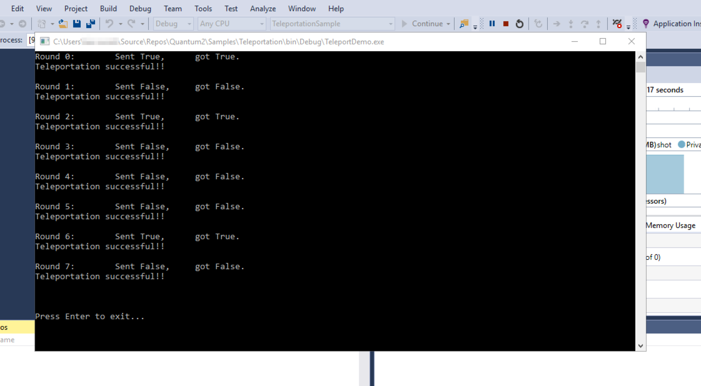This screenshot has height=386, width=701.
Task: Click the Show Next Statement arrow
Action: pos(557,24)
